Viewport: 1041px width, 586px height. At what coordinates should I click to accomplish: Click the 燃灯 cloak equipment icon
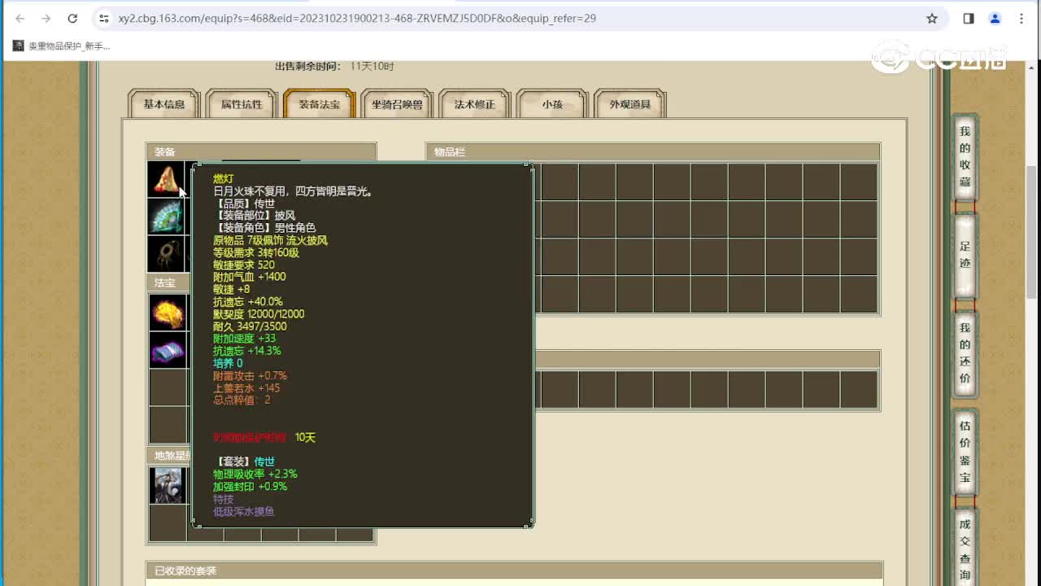pyautogui.click(x=167, y=179)
